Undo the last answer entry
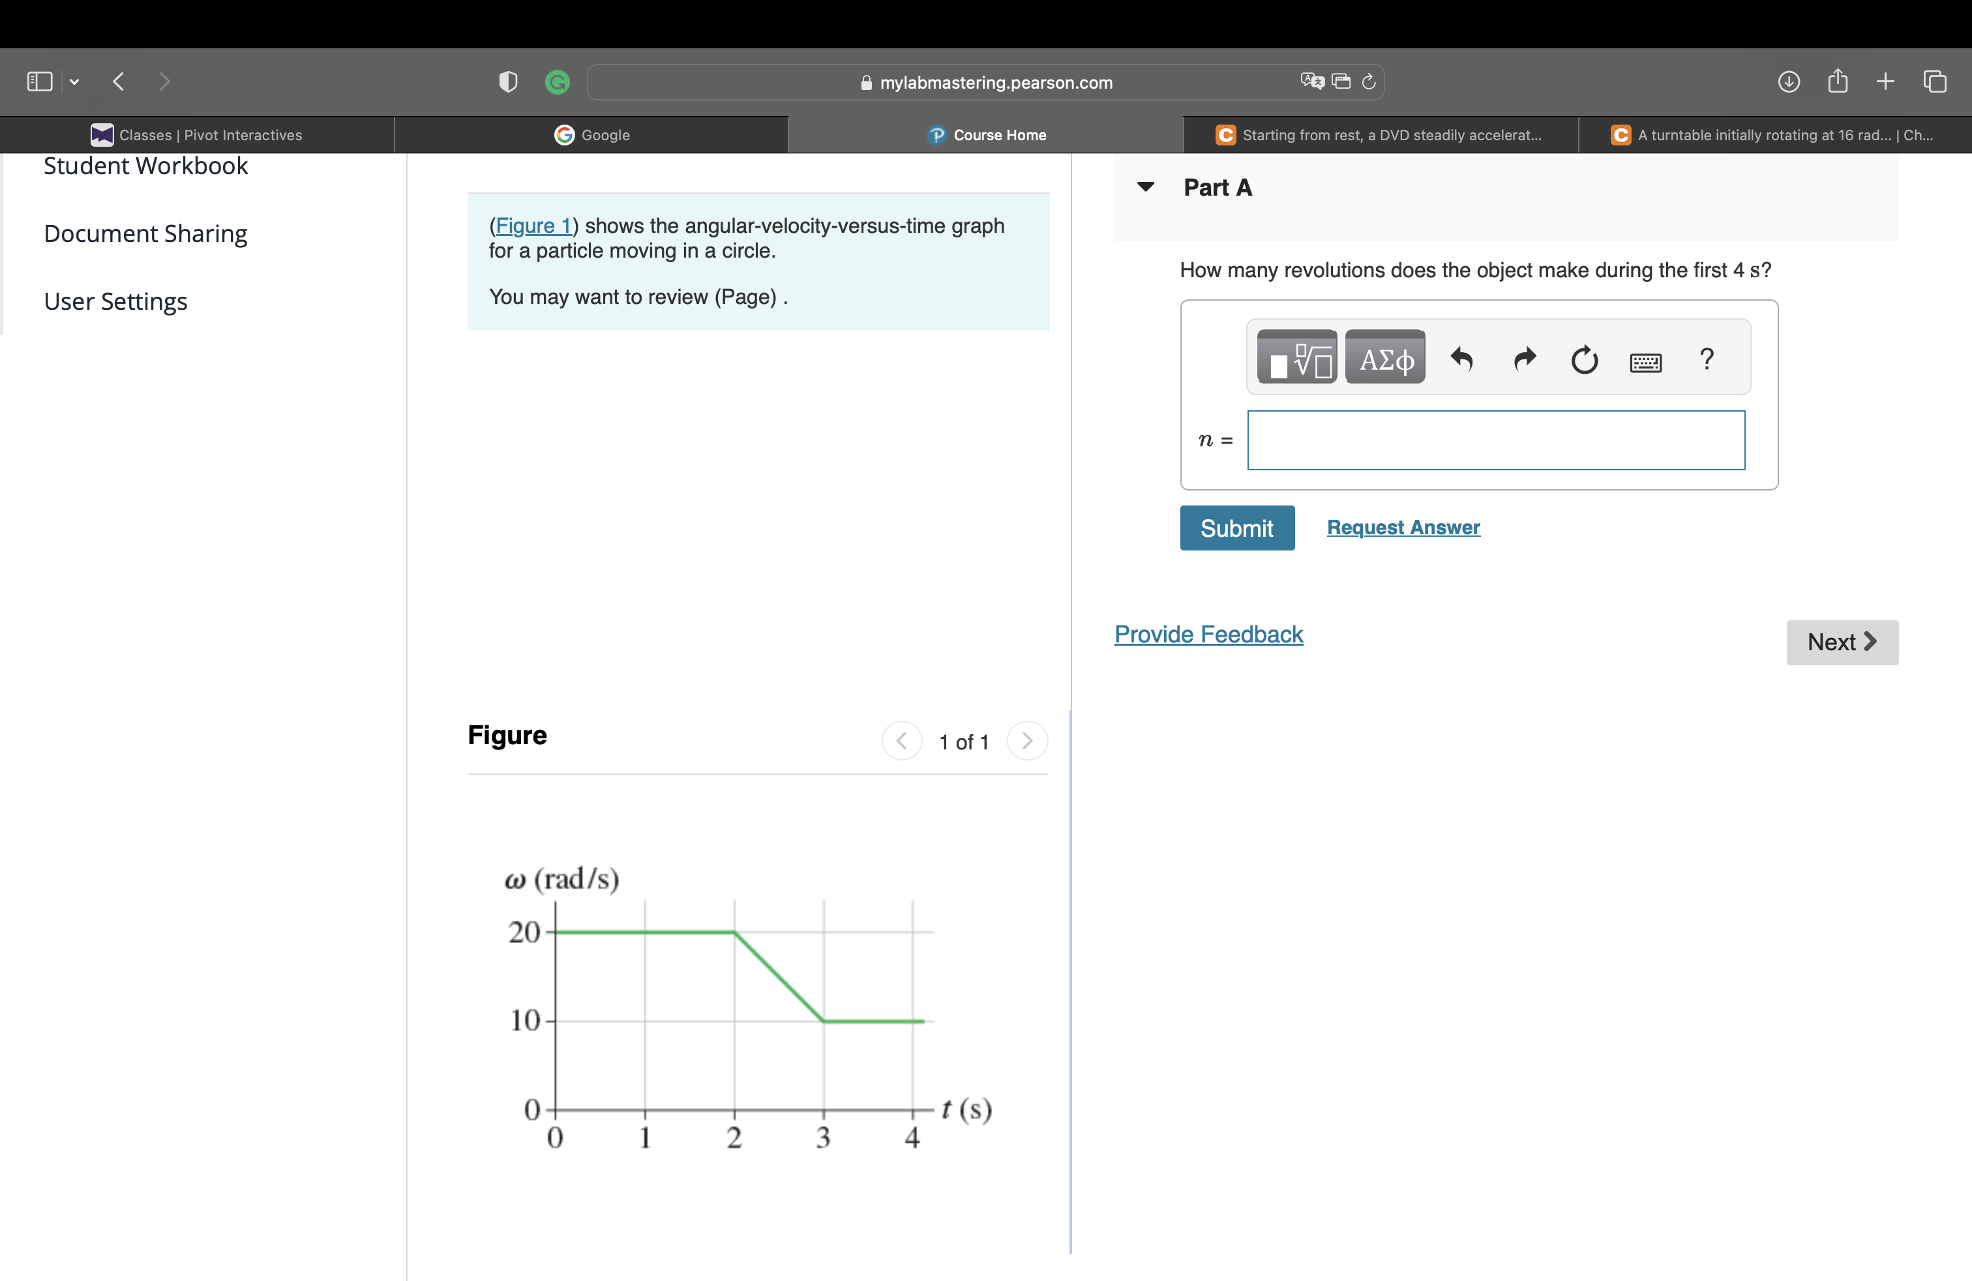The height and width of the screenshot is (1281, 1972). [1461, 359]
